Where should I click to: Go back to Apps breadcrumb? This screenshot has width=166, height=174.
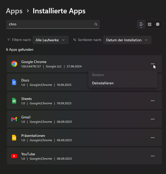pyautogui.click(x=14, y=11)
